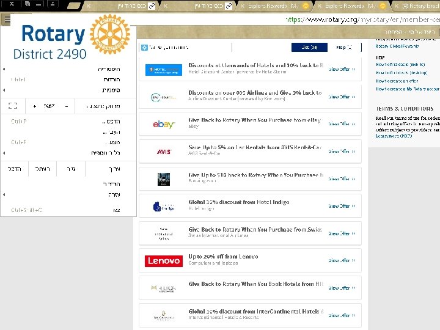
Task: Decrease zoom with the minus button
Action: point(67,106)
